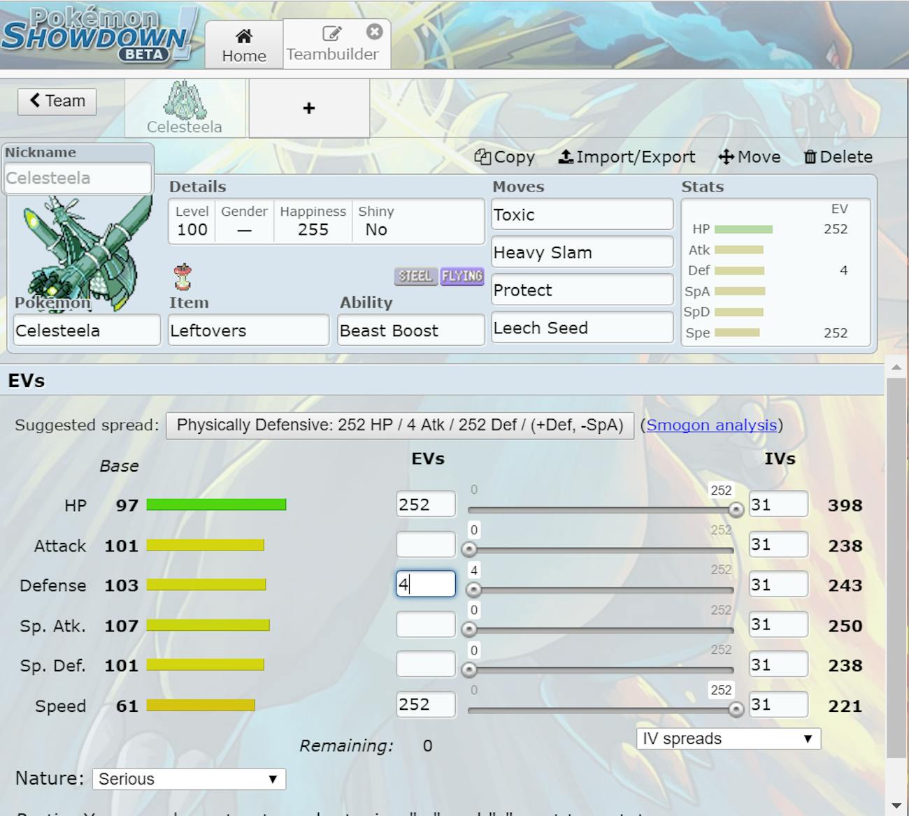Open the IV spreads dropdown

(728, 738)
